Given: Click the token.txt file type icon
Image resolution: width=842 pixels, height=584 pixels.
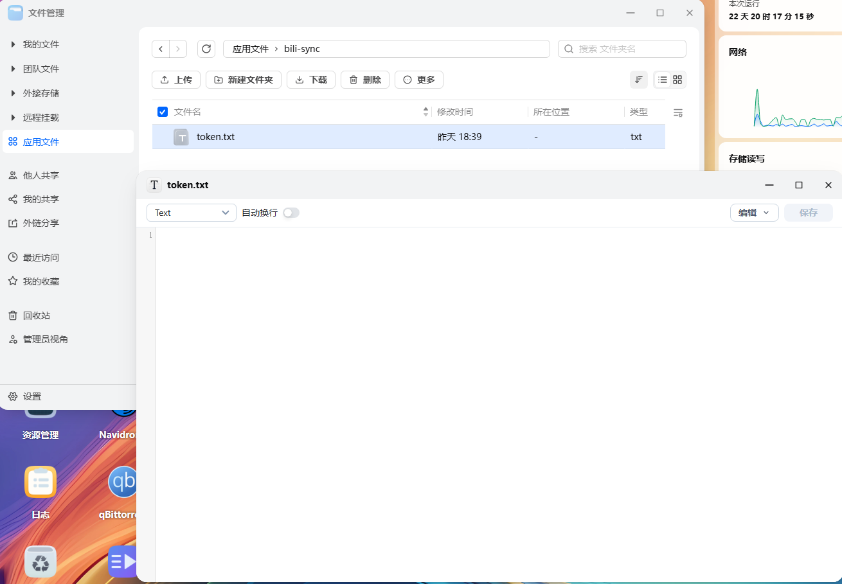Looking at the screenshot, I should [x=181, y=137].
